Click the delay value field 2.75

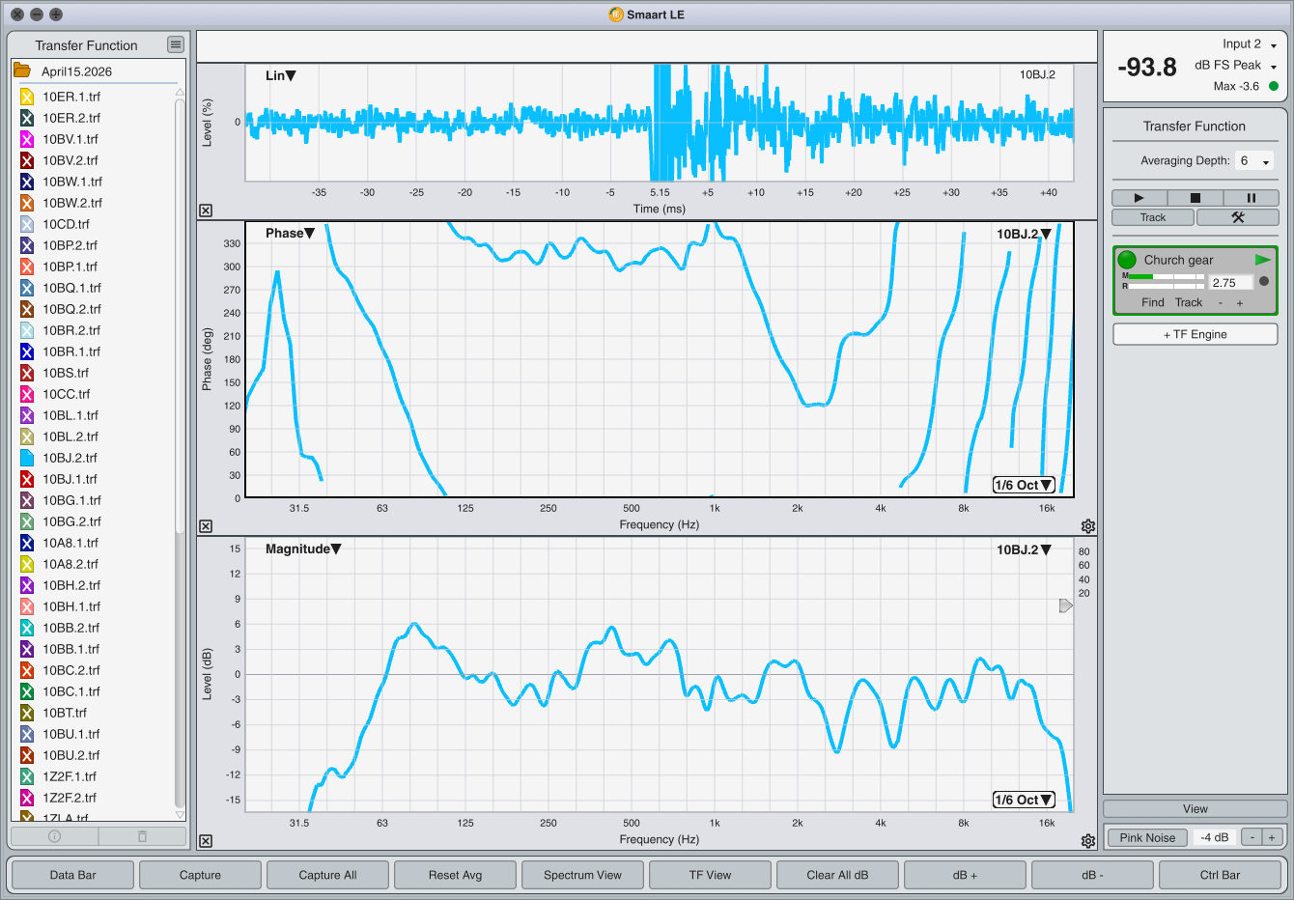pyautogui.click(x=1230, y=283)
